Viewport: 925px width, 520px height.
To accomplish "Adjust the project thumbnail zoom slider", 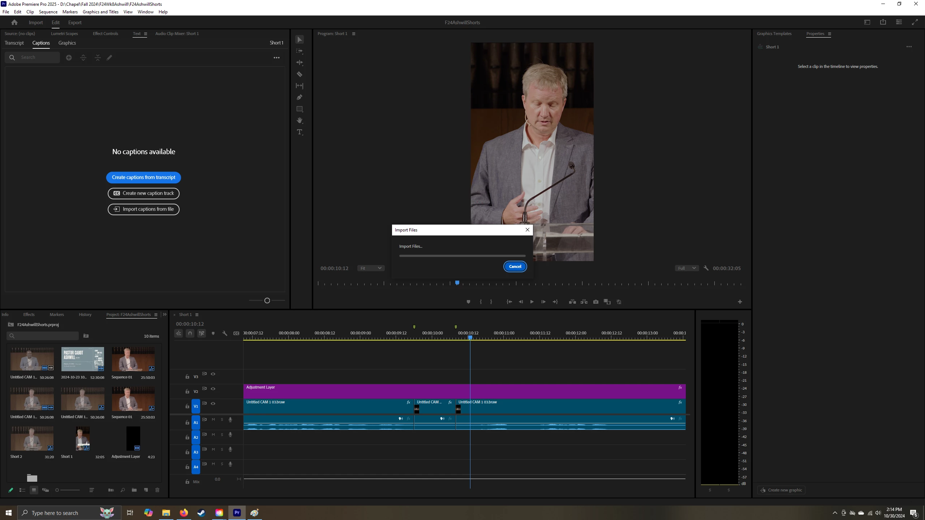I will point(57,490).
